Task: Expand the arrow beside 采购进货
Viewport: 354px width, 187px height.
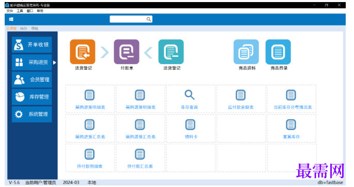Action: point(54,63)
